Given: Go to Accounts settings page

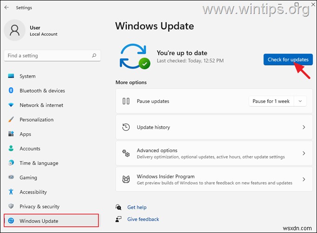Looking at the screenshot, I should click(x=30, y=149).
